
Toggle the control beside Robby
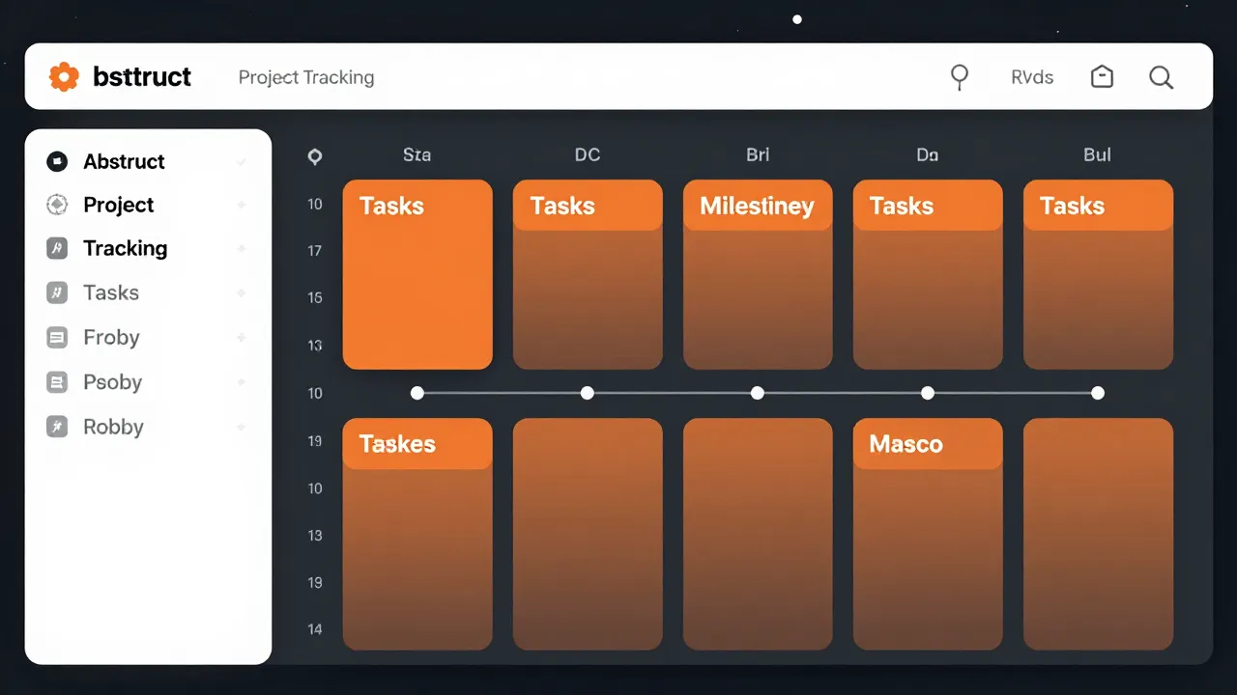[242, 427]
